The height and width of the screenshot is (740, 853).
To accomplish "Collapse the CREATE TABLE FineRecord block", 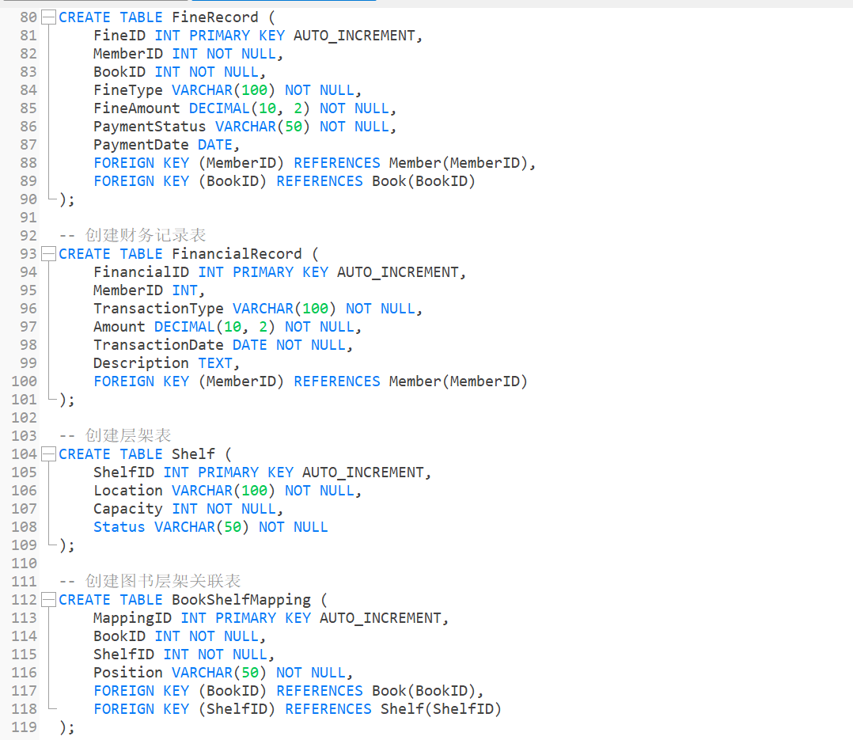I will pos(49,17).
